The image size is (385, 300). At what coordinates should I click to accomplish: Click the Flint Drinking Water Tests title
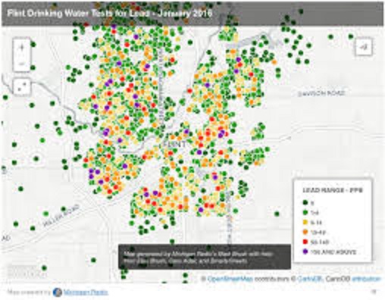pos(109,13)
